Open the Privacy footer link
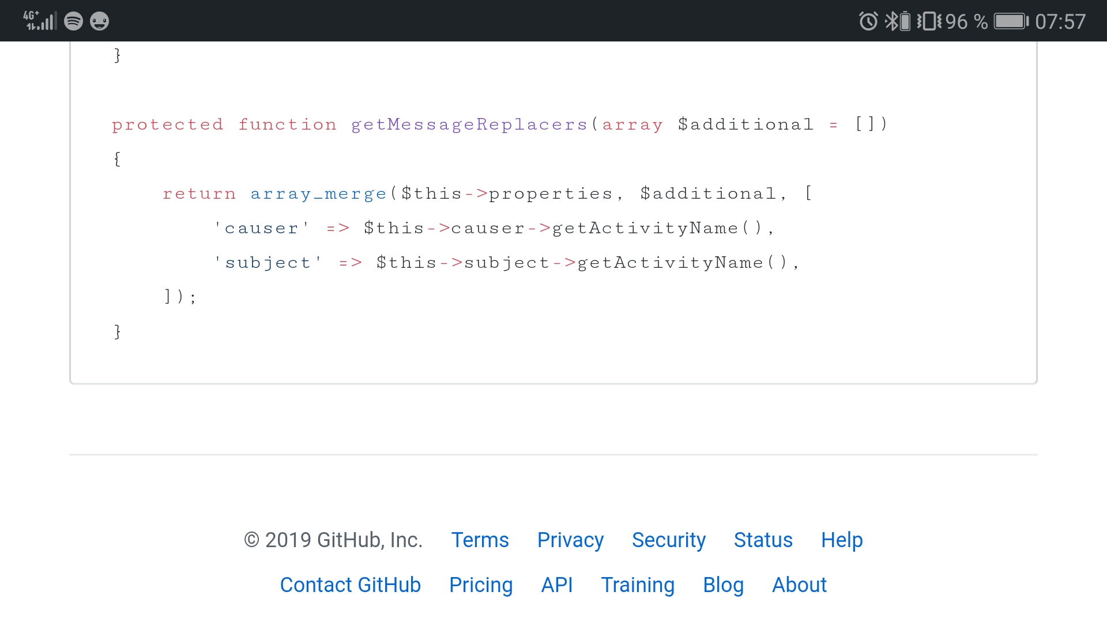 tap(570, 540)
